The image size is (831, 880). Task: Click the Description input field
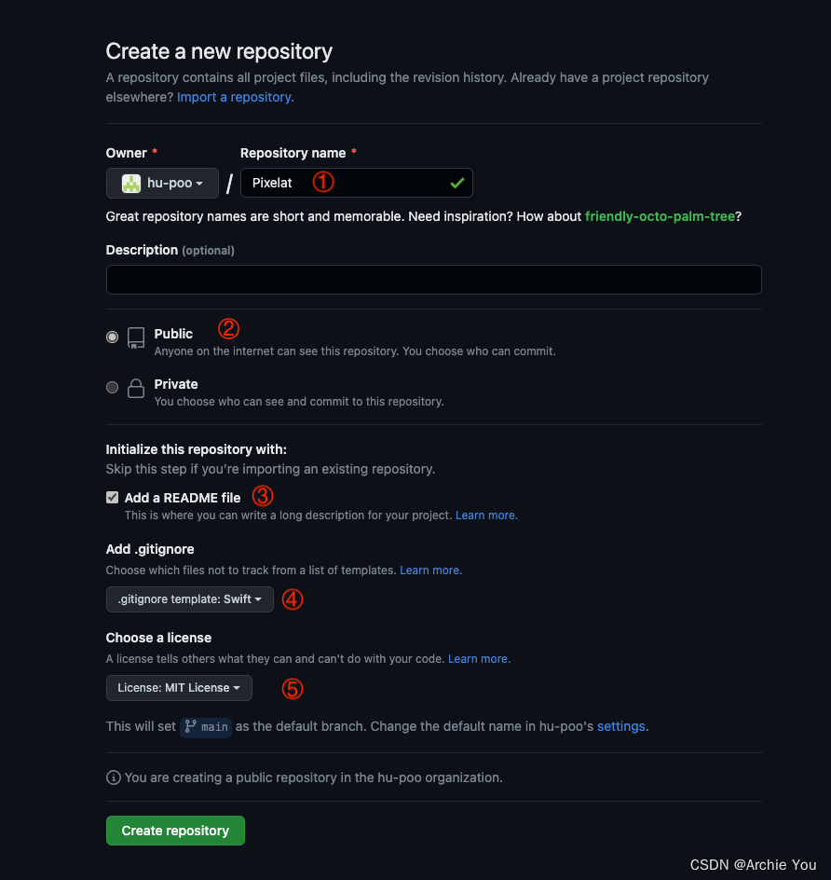(x=433, y=279)
